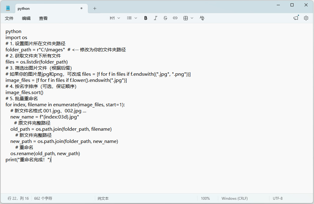Click the indented comment '# 重命名'
This screenshot has height=204, width=314.
point(24,148)
